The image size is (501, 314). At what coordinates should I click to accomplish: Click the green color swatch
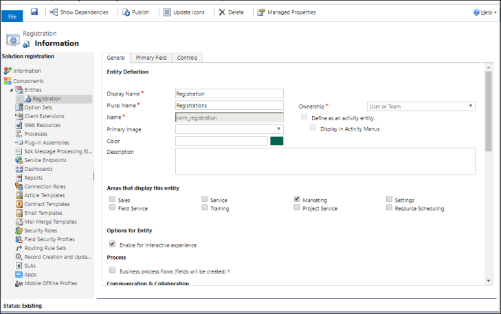coord(277,141)
